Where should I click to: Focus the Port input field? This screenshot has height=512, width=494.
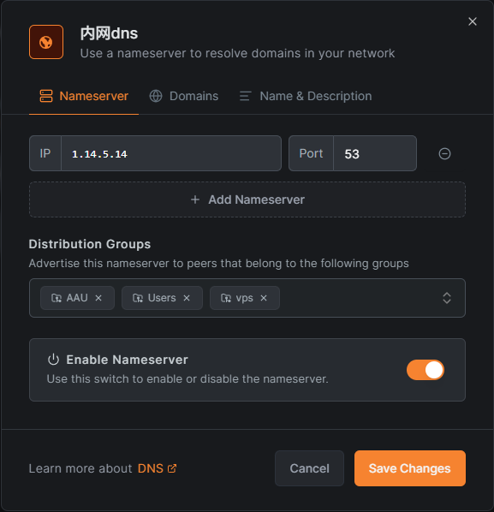[x=375, y=153]
